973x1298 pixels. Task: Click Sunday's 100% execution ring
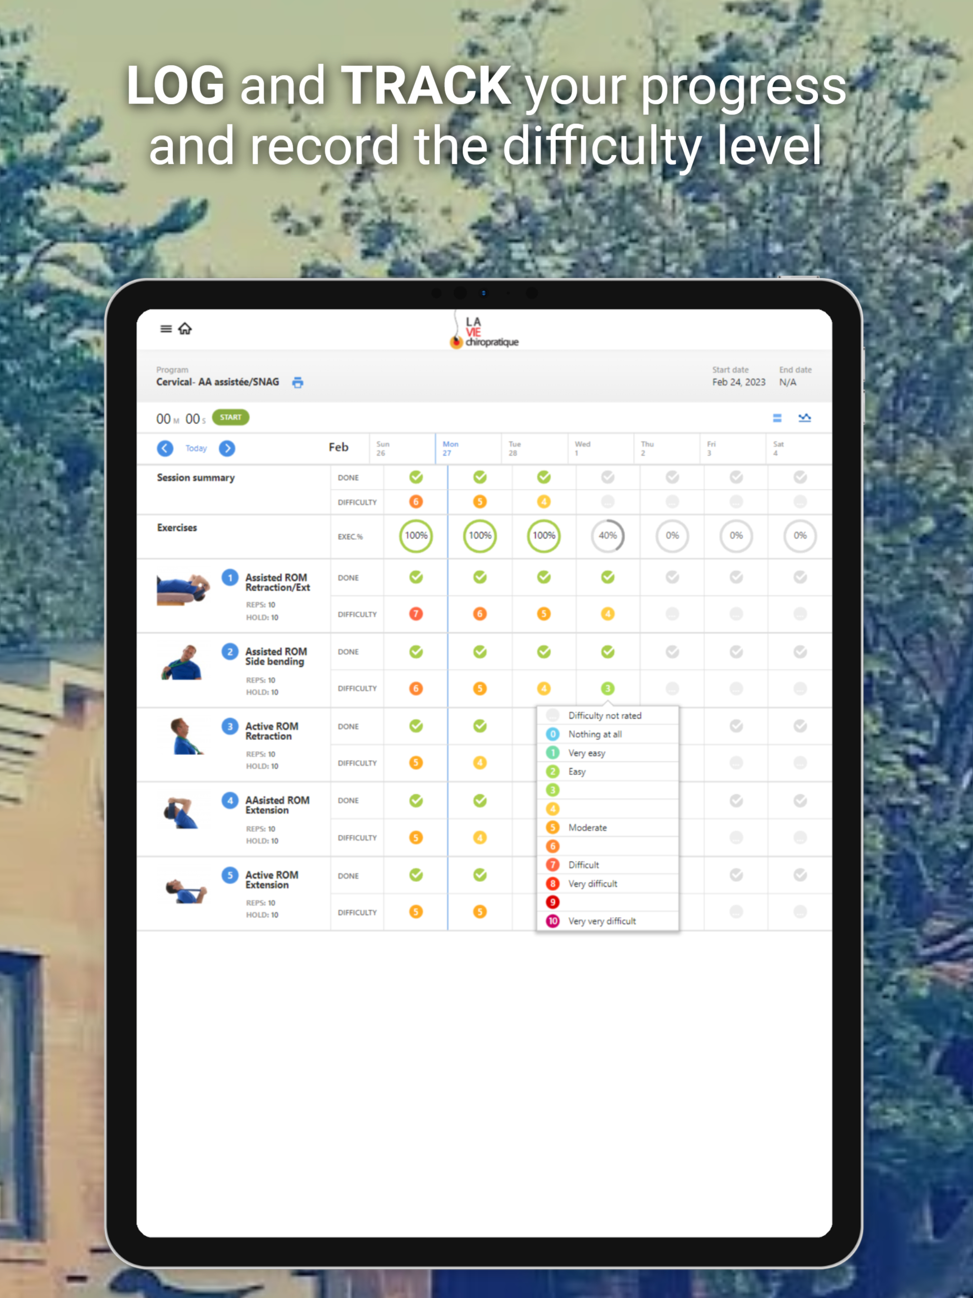[x=416, y=536]
